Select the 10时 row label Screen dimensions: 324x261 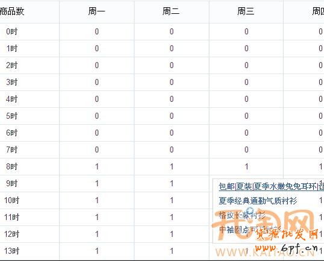12,200
